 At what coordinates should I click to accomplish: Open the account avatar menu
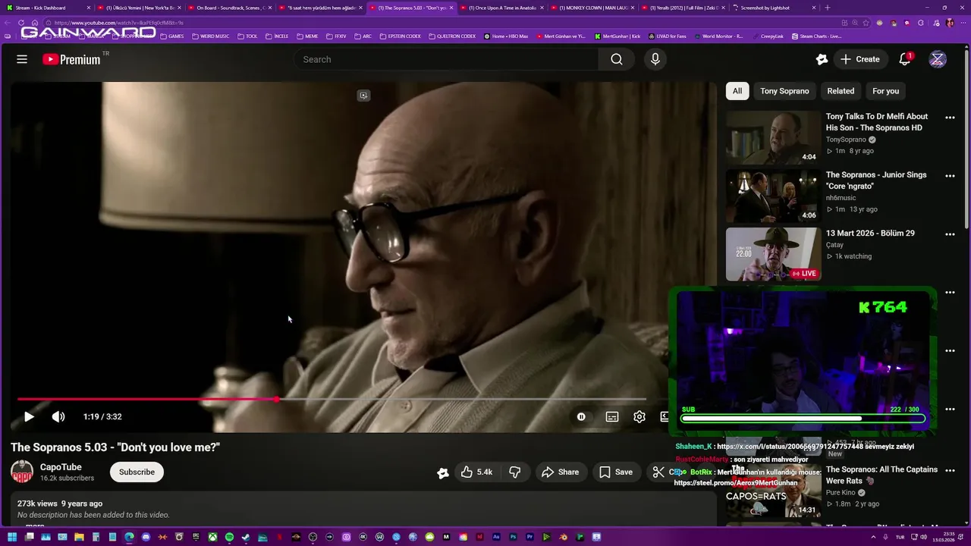938,59
